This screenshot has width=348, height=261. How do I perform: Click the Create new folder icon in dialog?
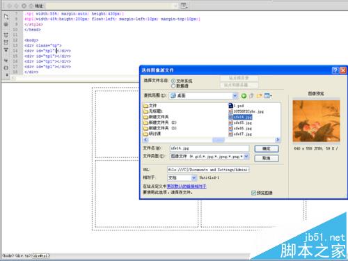pos(259,95)
